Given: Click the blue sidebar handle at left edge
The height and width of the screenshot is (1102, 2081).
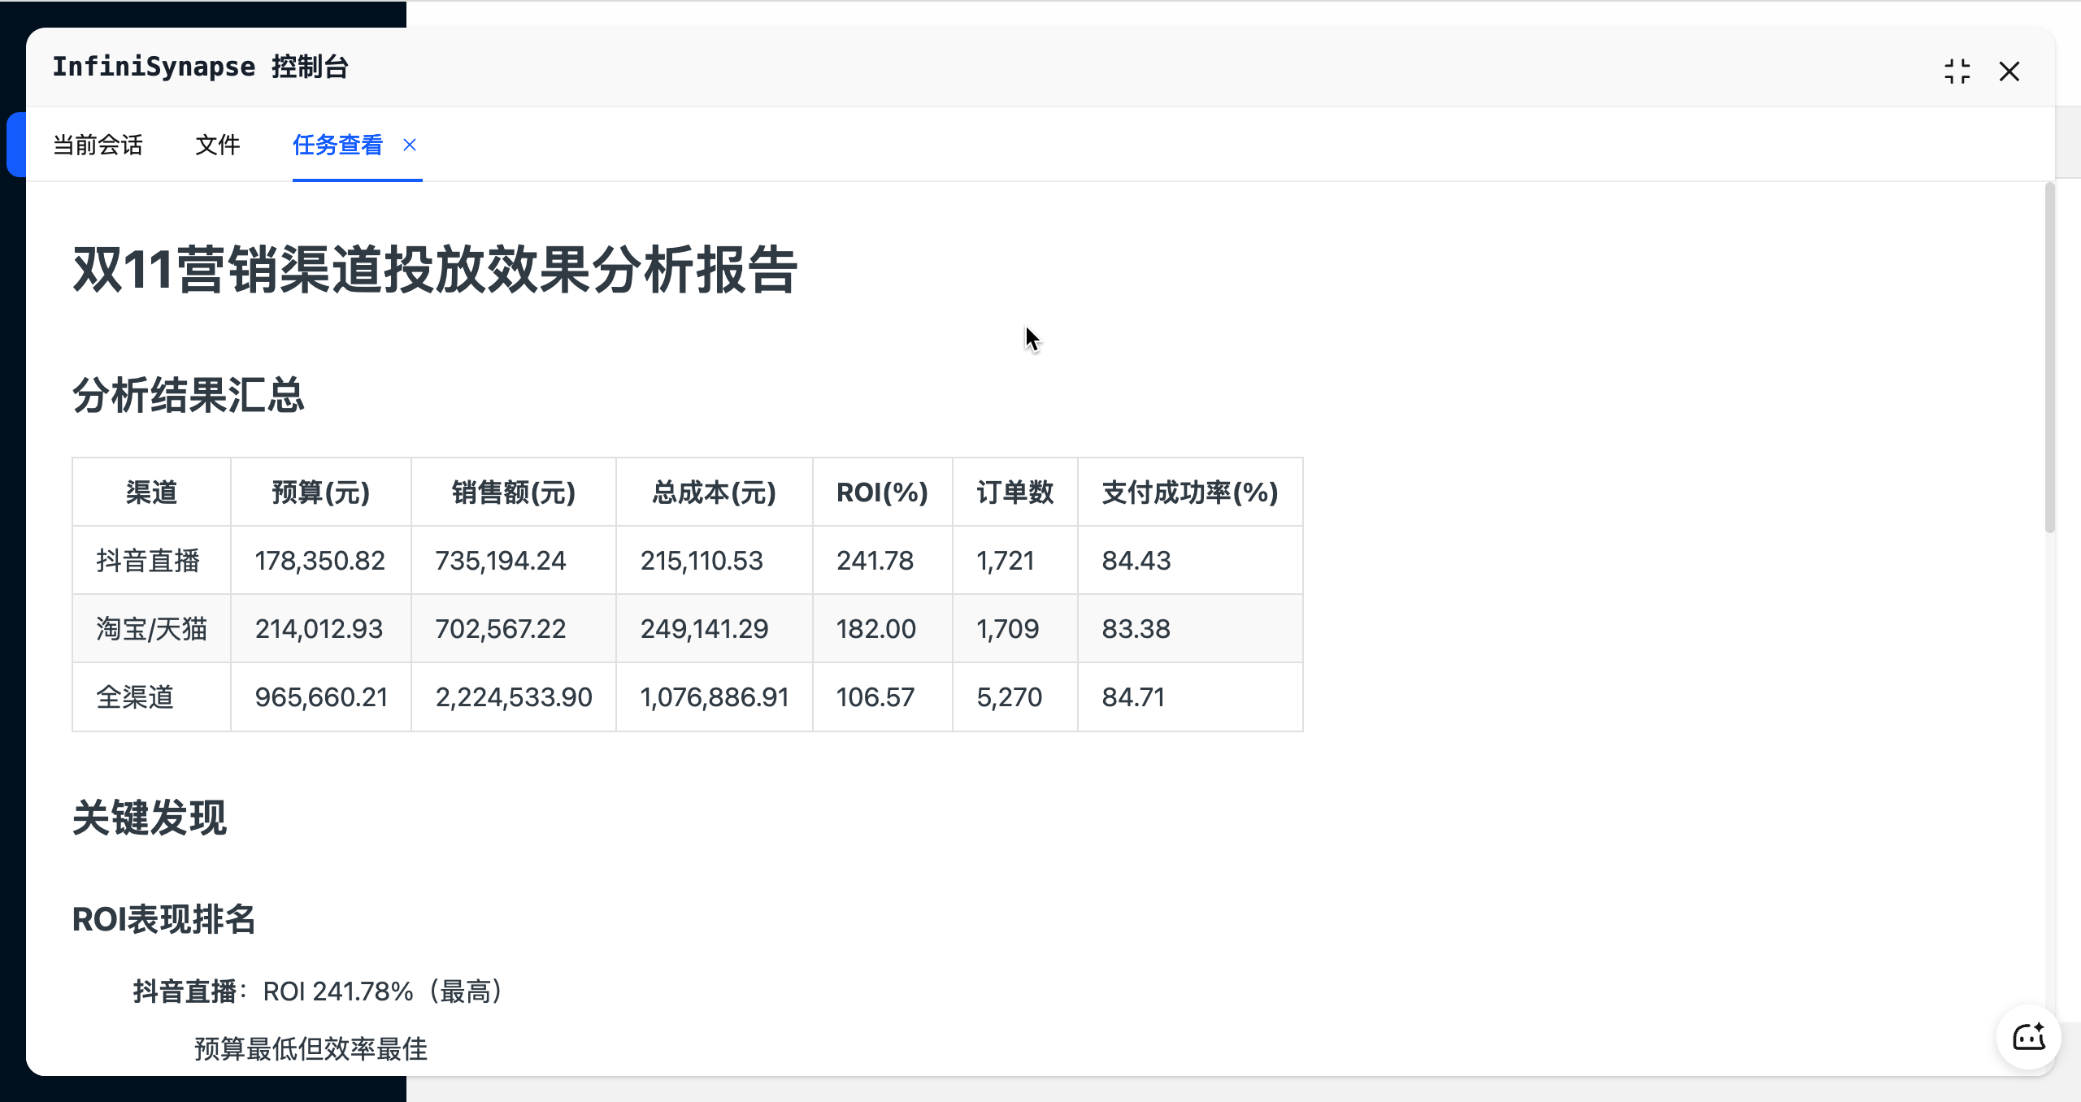Looking at the screenshot, I should coord(15,145).
